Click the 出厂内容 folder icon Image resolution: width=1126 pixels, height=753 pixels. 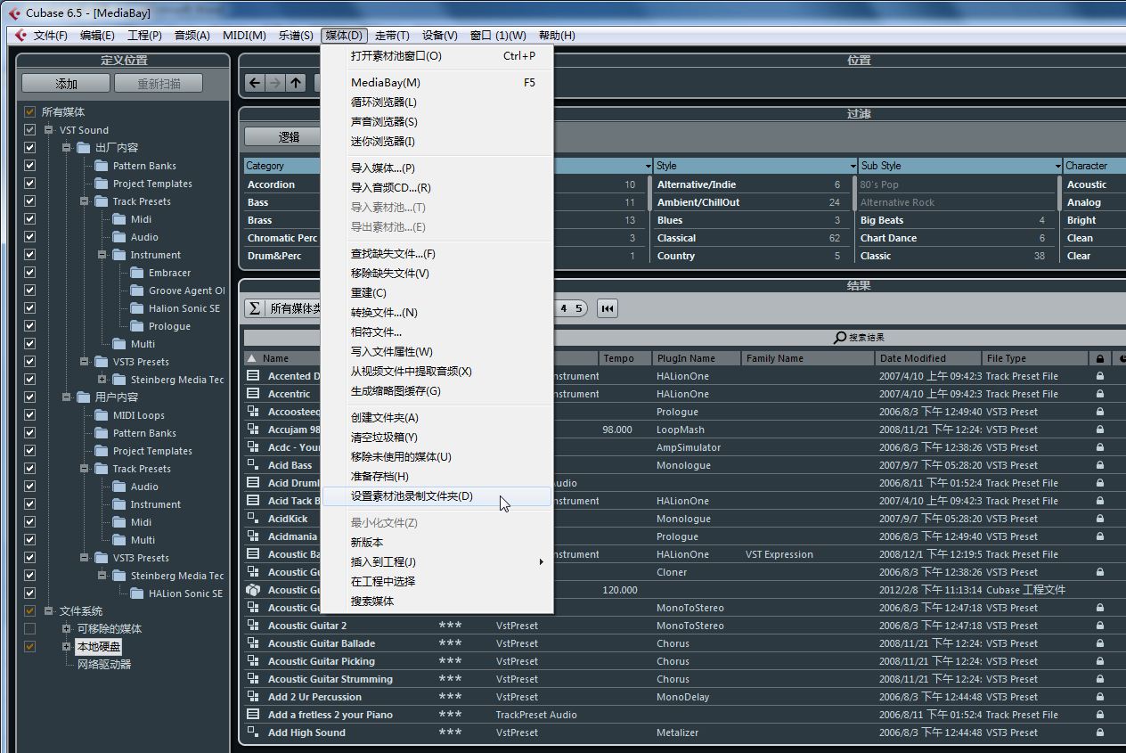(x=84, y=148)
